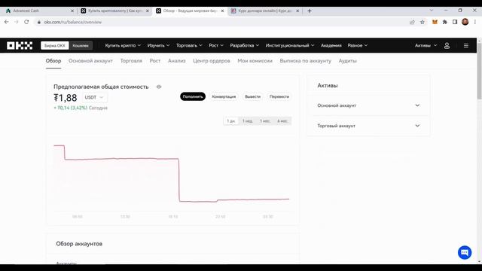Click the browser forward arrow
482x271 pixels.
point(17,22)
